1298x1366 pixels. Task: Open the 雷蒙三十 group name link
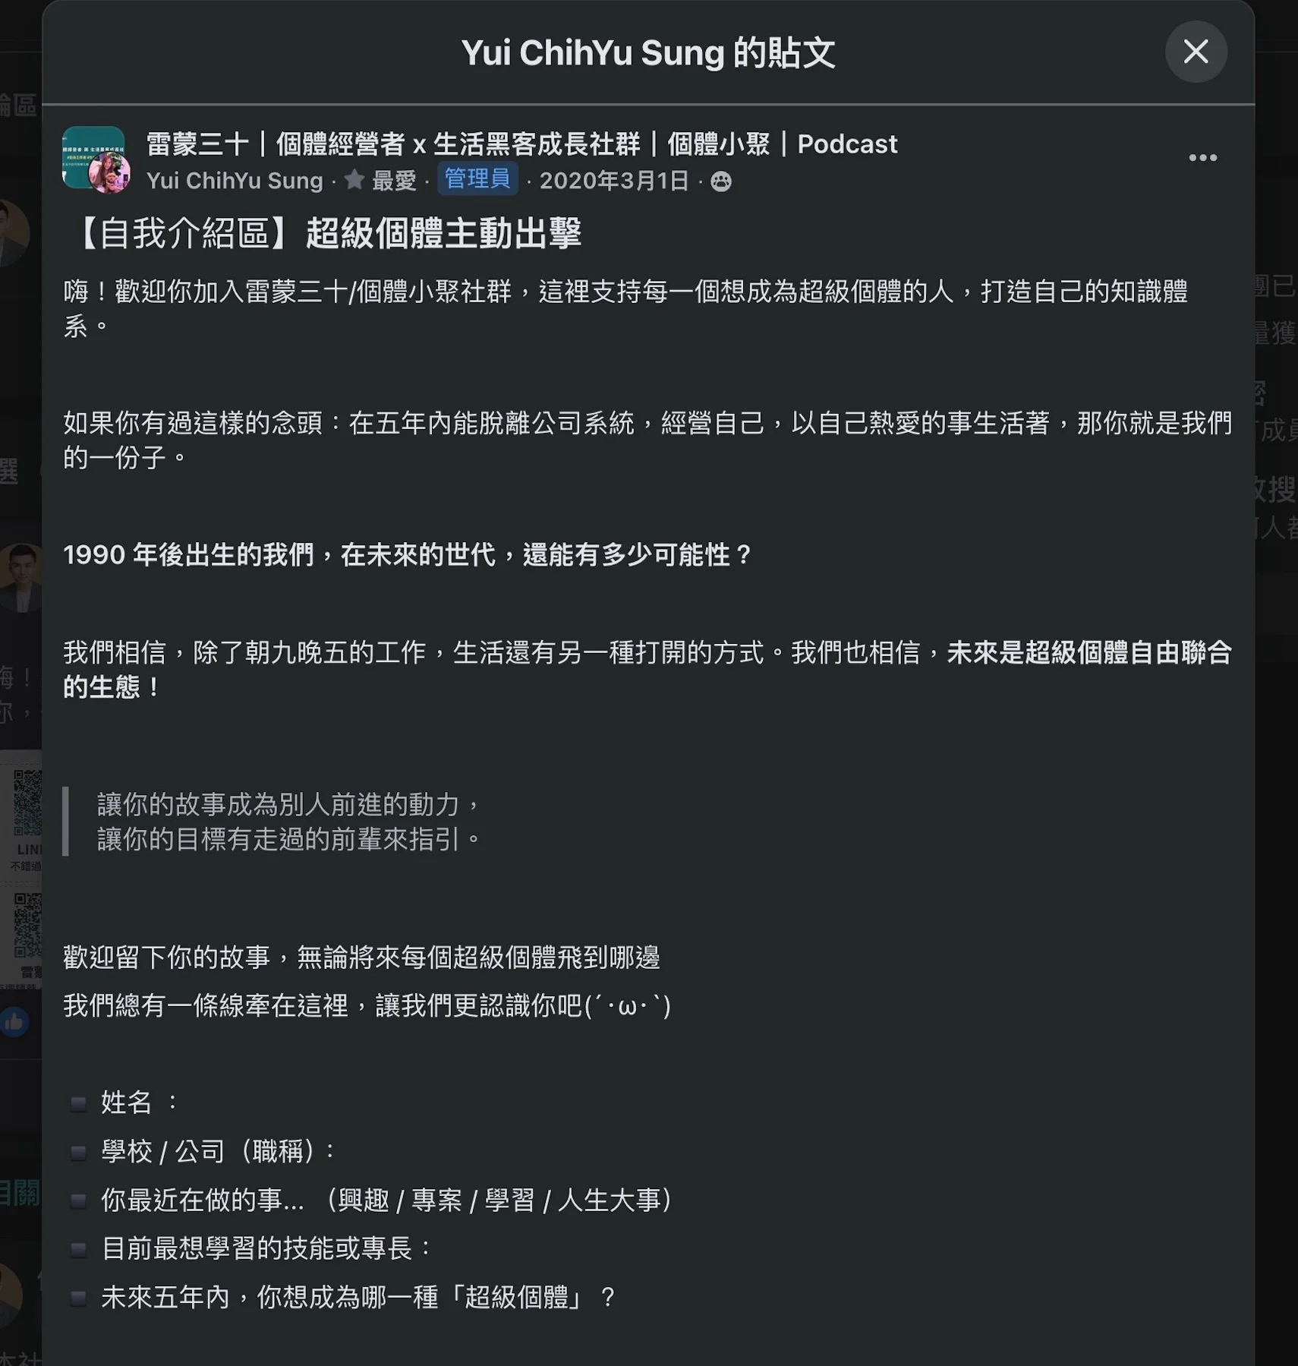point(521,144)
